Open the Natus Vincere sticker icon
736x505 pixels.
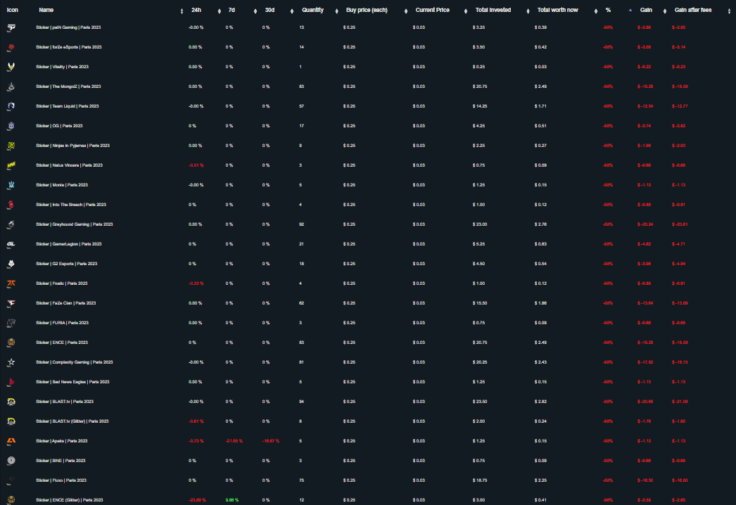(x=11, y=166)
